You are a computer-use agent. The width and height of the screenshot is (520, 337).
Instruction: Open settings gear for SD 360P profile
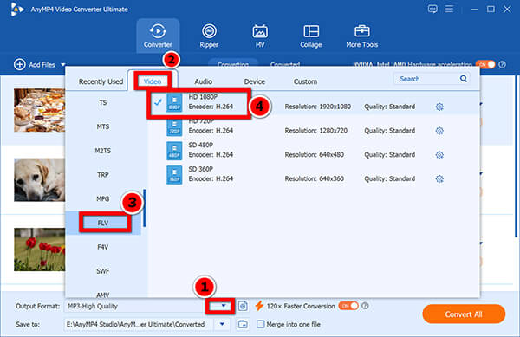[439, 179]
